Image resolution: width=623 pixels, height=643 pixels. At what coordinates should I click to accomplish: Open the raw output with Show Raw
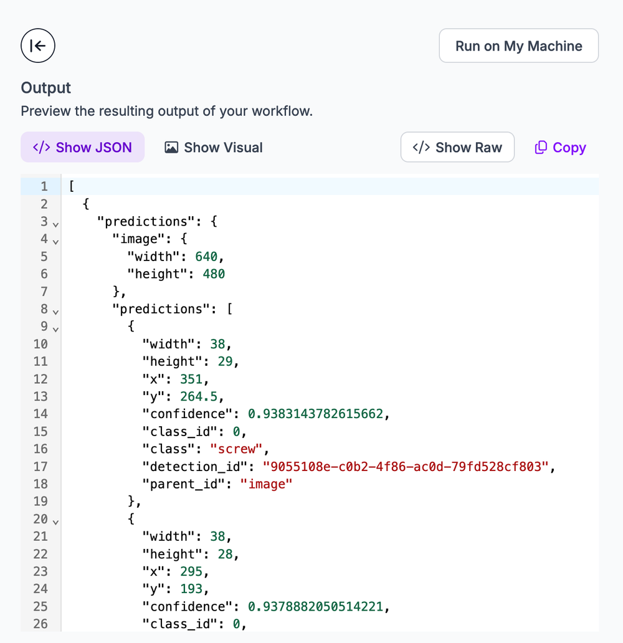pos(457,147)
